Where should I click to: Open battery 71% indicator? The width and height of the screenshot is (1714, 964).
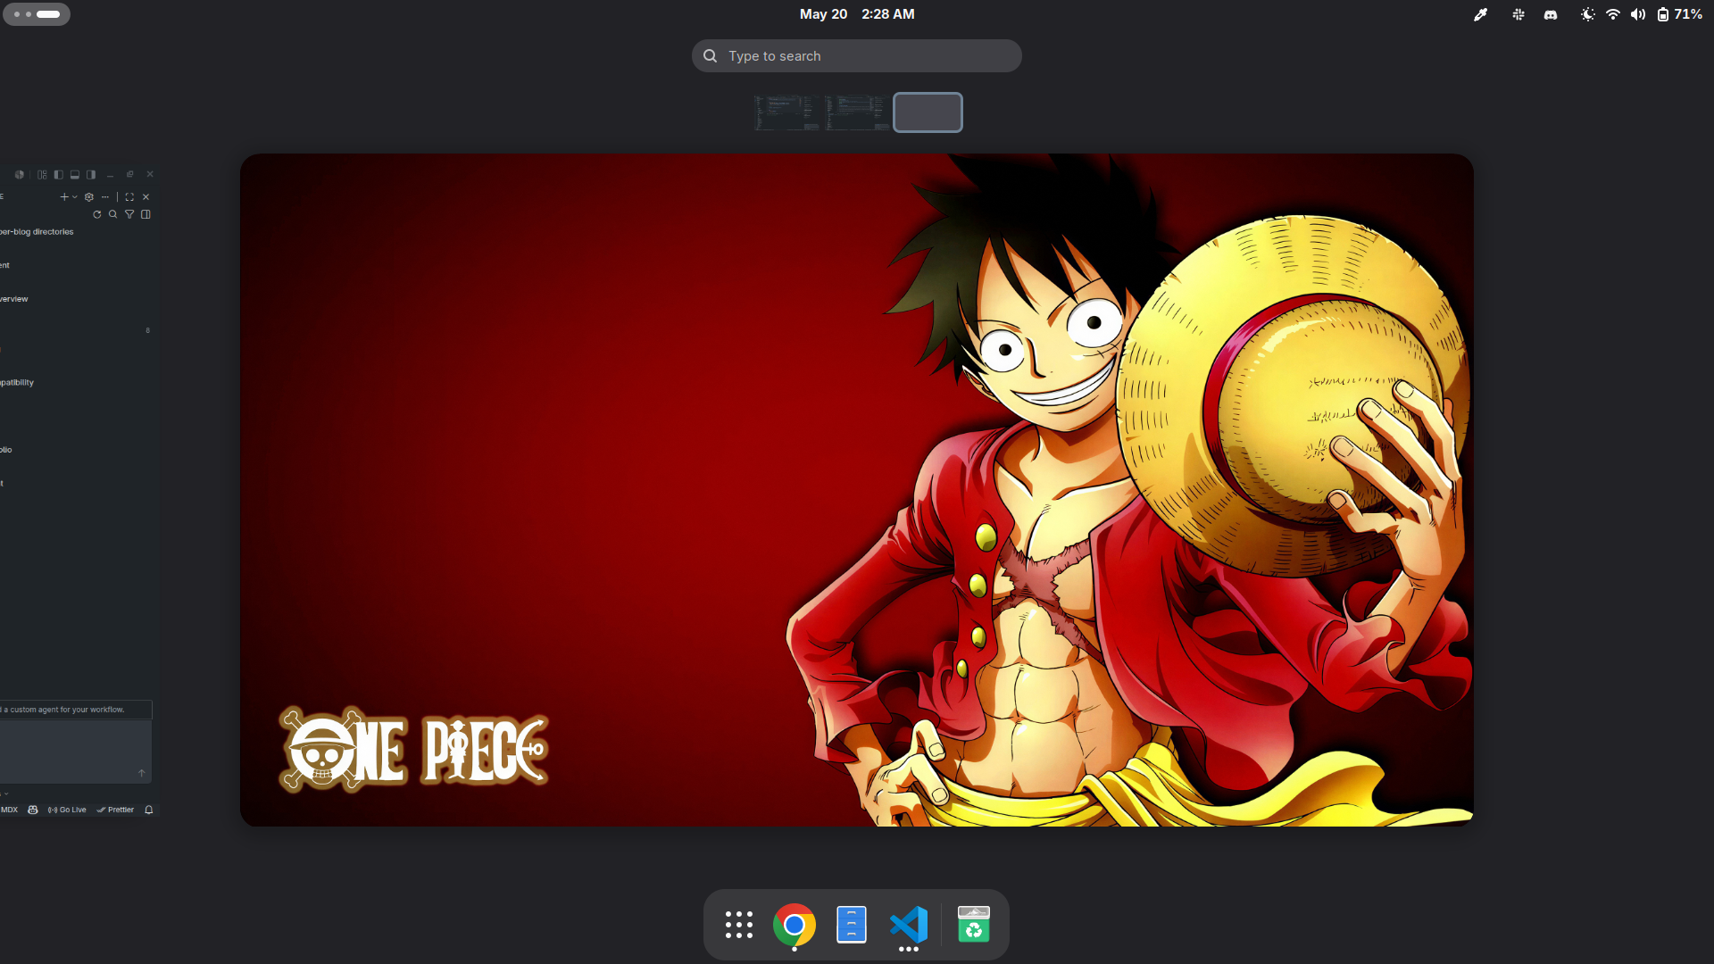(x=1679, y=14)
